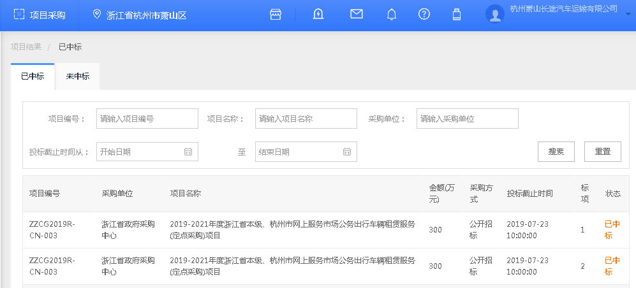Click the alarm siren icon in header
The width and height of the screenshot is (636, 288).
318,15
